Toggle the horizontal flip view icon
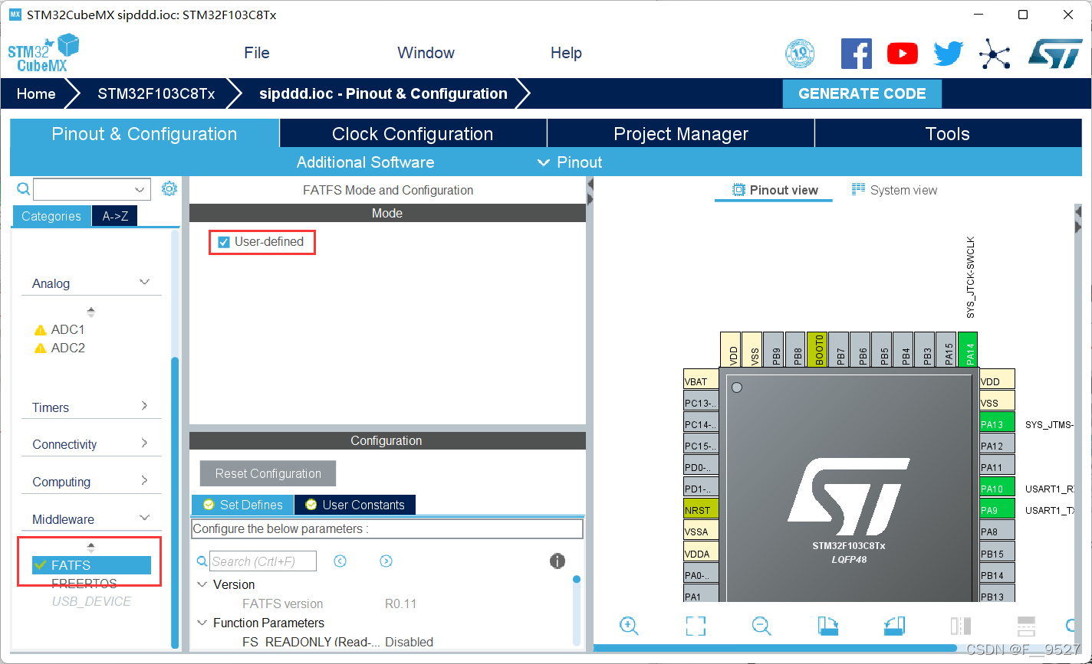Viewport: 1092px width, 664px height. coord(961,626)
